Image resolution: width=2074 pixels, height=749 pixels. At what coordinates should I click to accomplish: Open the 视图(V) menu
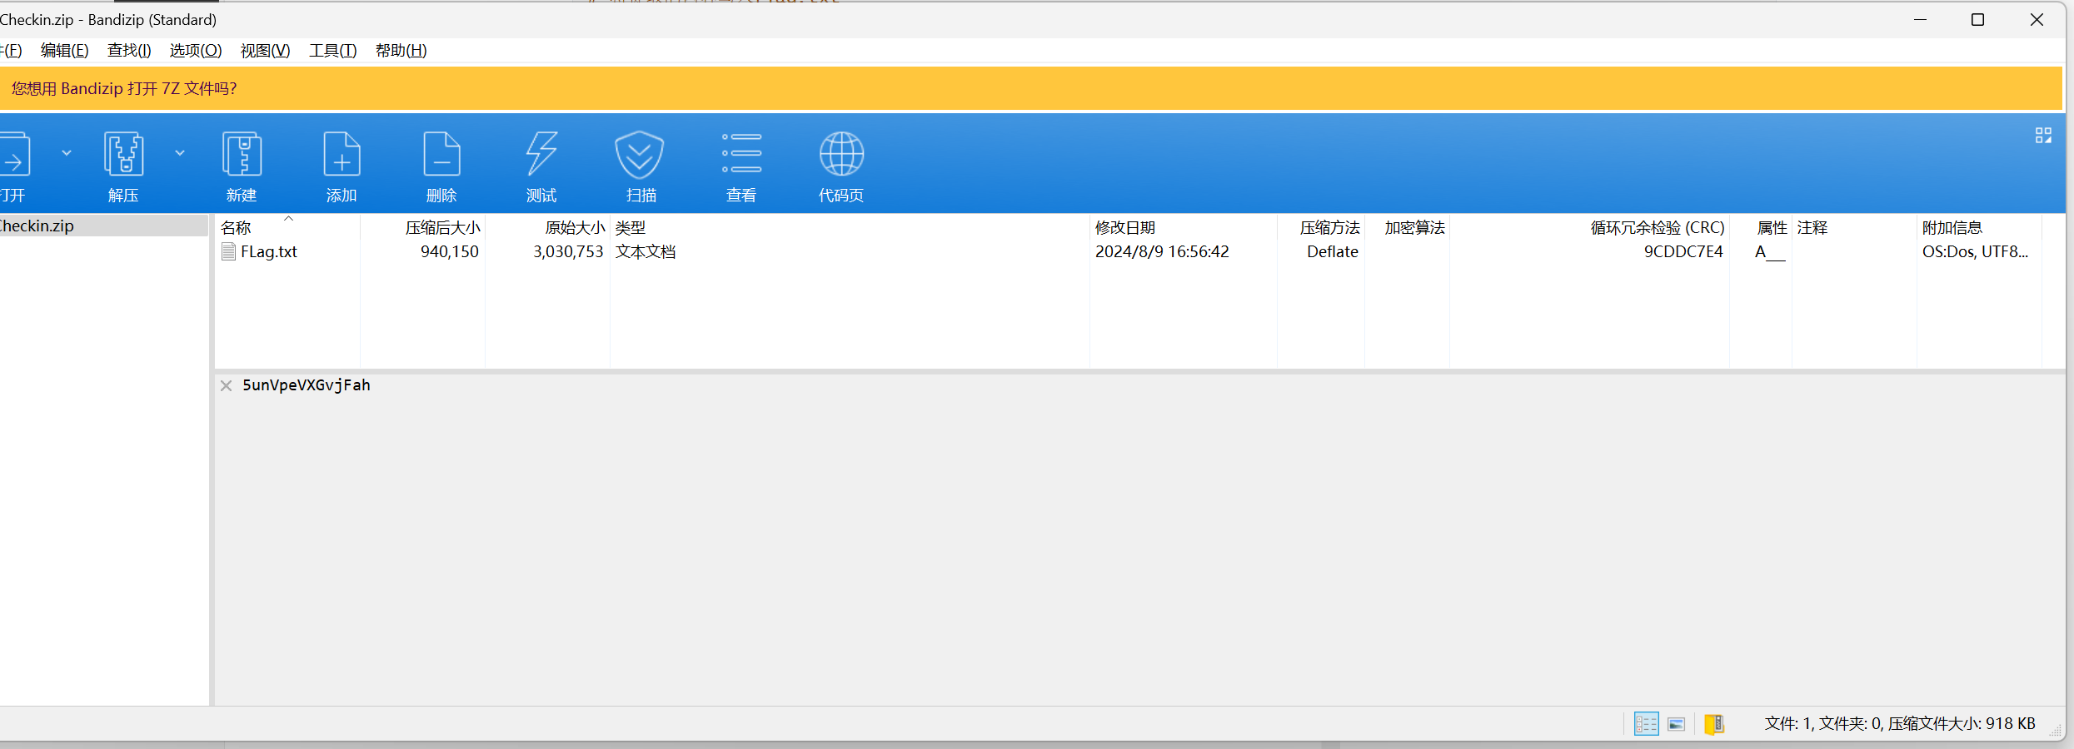click(x=265, y=51)
